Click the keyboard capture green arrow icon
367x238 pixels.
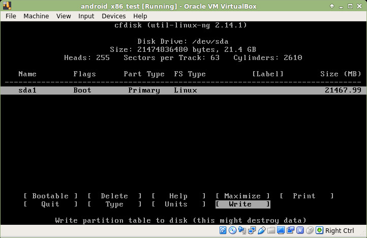click(x=319, y=230)
